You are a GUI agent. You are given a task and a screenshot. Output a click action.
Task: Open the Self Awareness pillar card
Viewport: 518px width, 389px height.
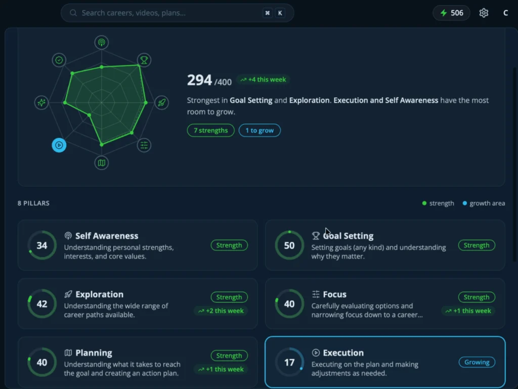pos(138,245)
